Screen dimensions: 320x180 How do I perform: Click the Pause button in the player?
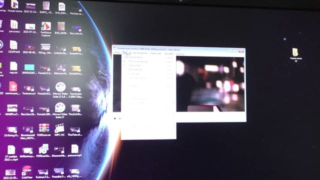click(x=120, y=118)
